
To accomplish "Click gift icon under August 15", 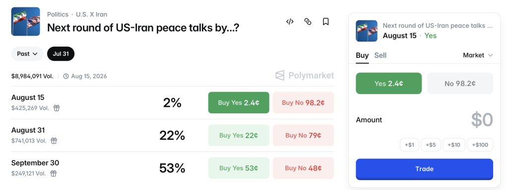I will tap(57, 108).
